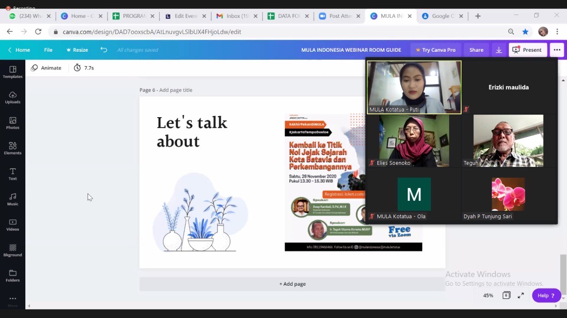Click the MULA Kotatua - Puti video tile
Image resolution: width=567 pixels, height=318 pixels.
coord(414,87)
